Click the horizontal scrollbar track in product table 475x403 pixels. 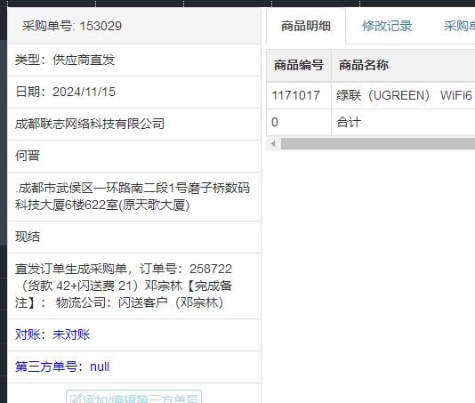(378, 143)
